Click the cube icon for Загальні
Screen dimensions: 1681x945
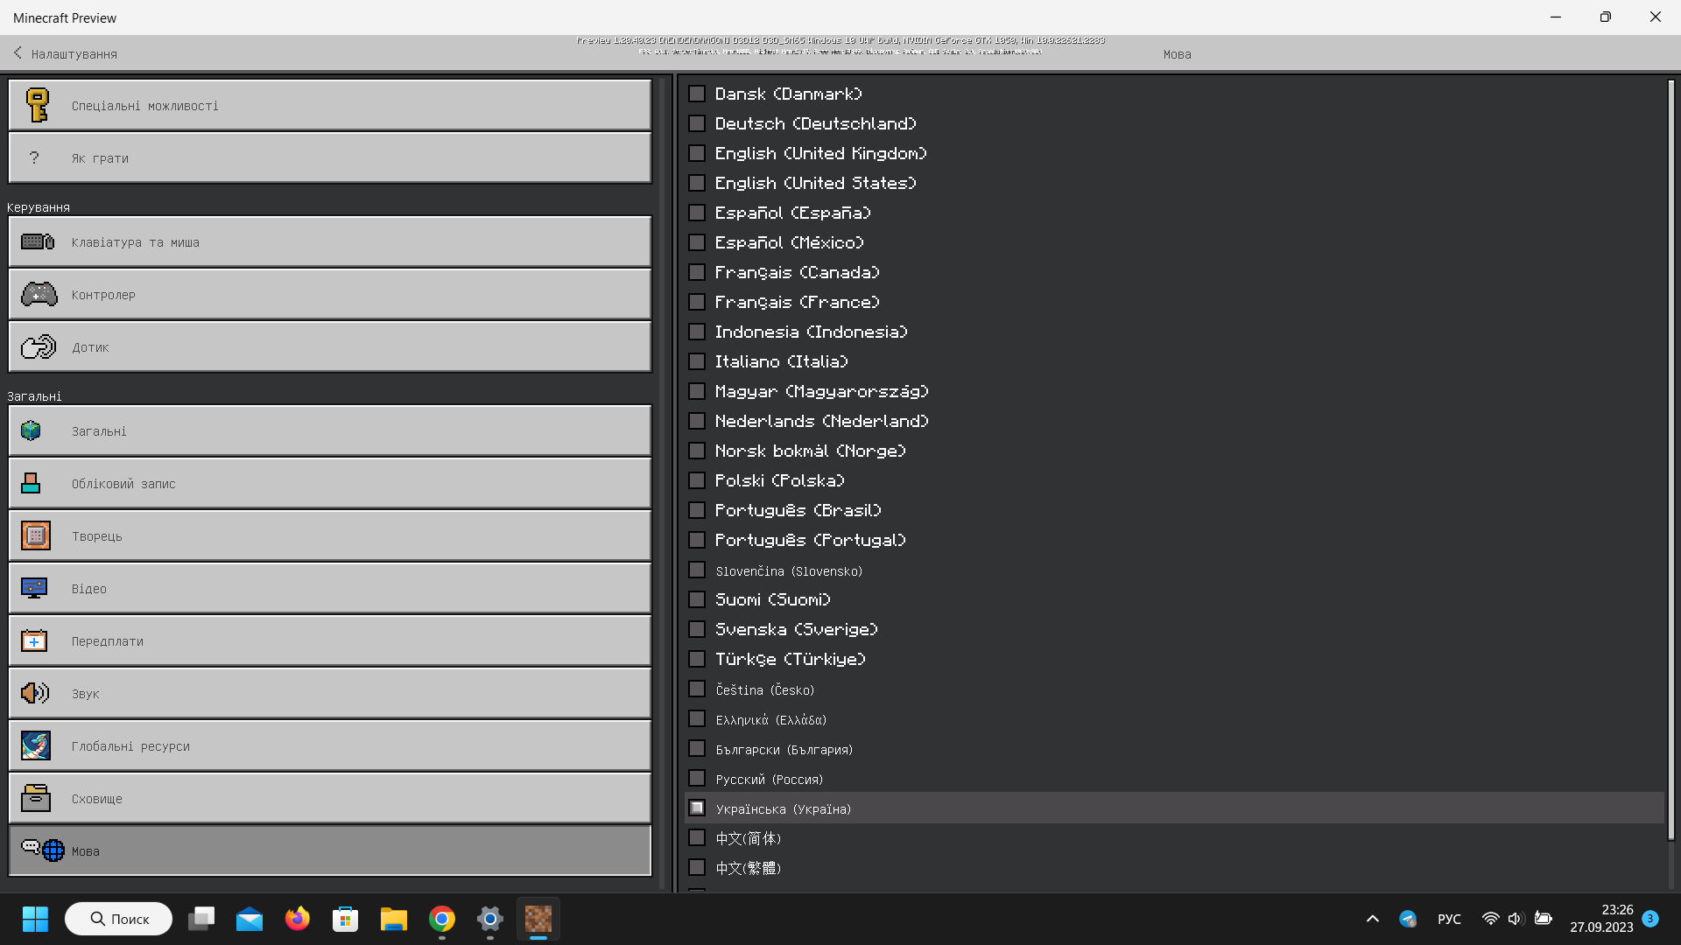point(32,430)
